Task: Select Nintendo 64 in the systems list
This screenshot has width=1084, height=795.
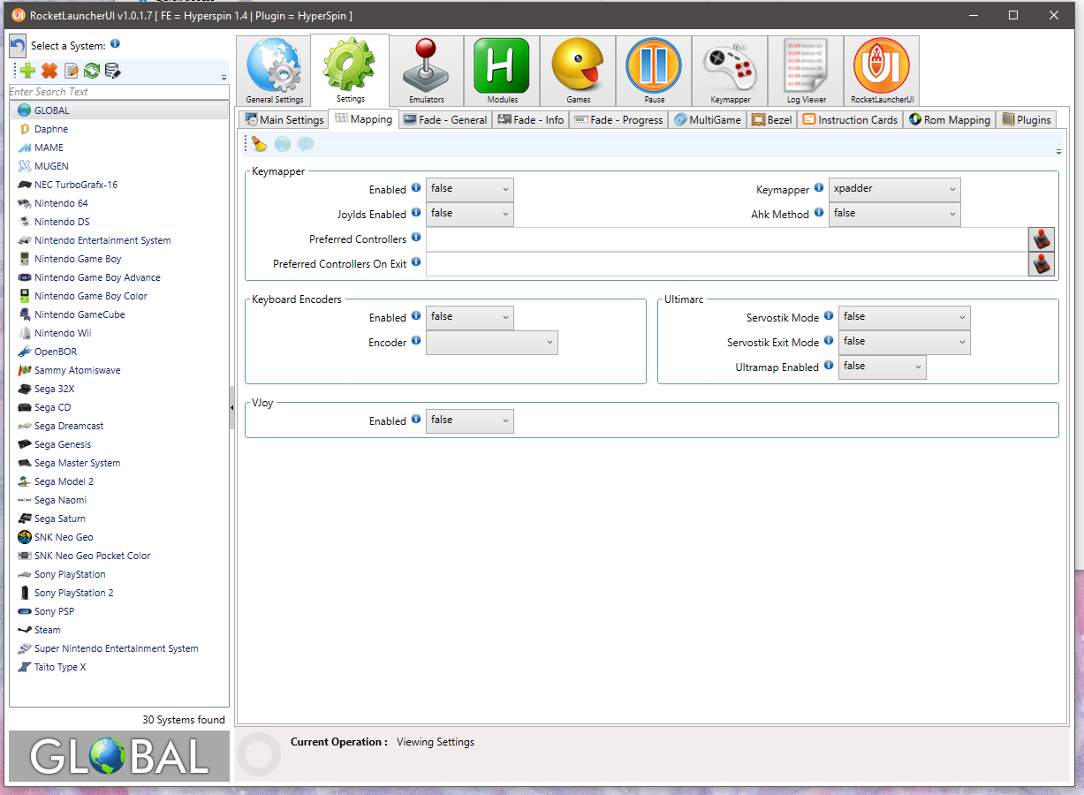Action: tap(119, 203)
